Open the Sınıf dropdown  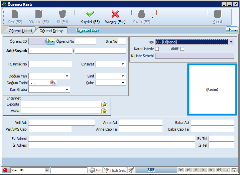[x=123, y=76]
